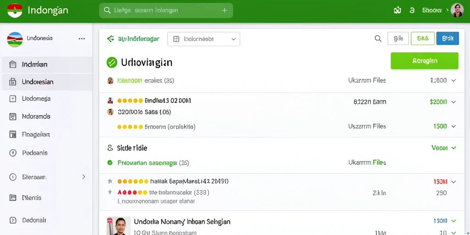Click the Ndoramds sidebar icon
Viewport: 470px width, 235px height.
point(12,117)
